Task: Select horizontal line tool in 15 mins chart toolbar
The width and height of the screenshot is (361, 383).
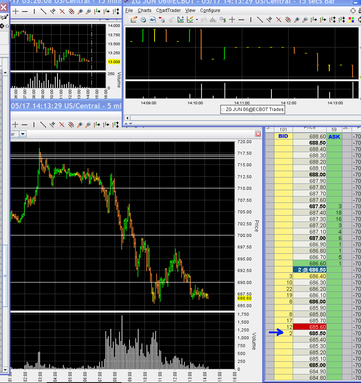Action: pos(25,11)
